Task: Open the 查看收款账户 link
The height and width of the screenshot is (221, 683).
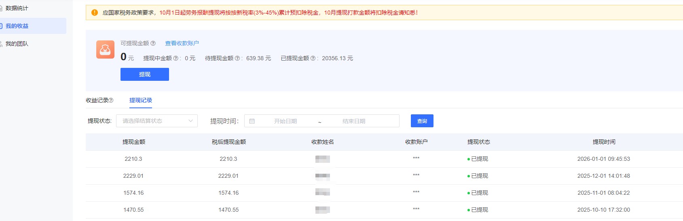Action: (x=182, y=43)
